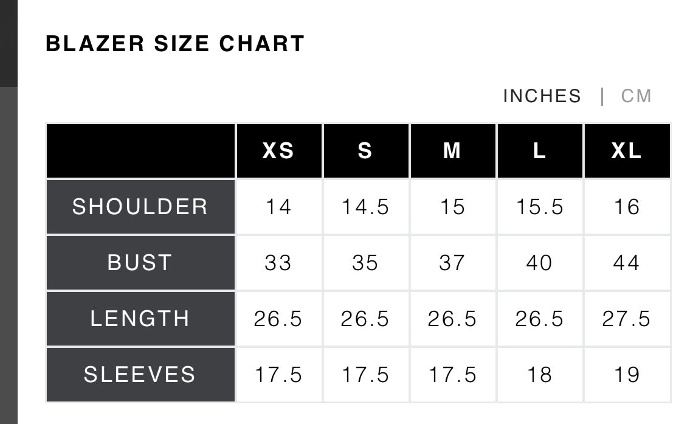Choose the L column header
The height and width of the screenshot is (424, 690).
click(539, 151)
